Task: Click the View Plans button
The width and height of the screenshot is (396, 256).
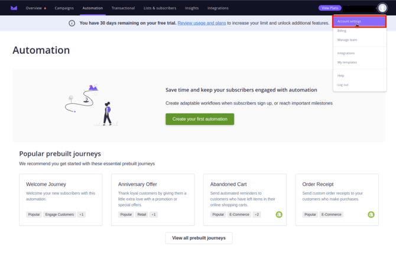Action: [x=330, y=8]
